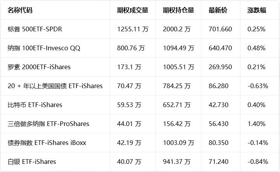The image size is (280, 172).
Task: Open 三倍做多纳指 ETF-ProShares entry
Action: (x=48, y=124)
